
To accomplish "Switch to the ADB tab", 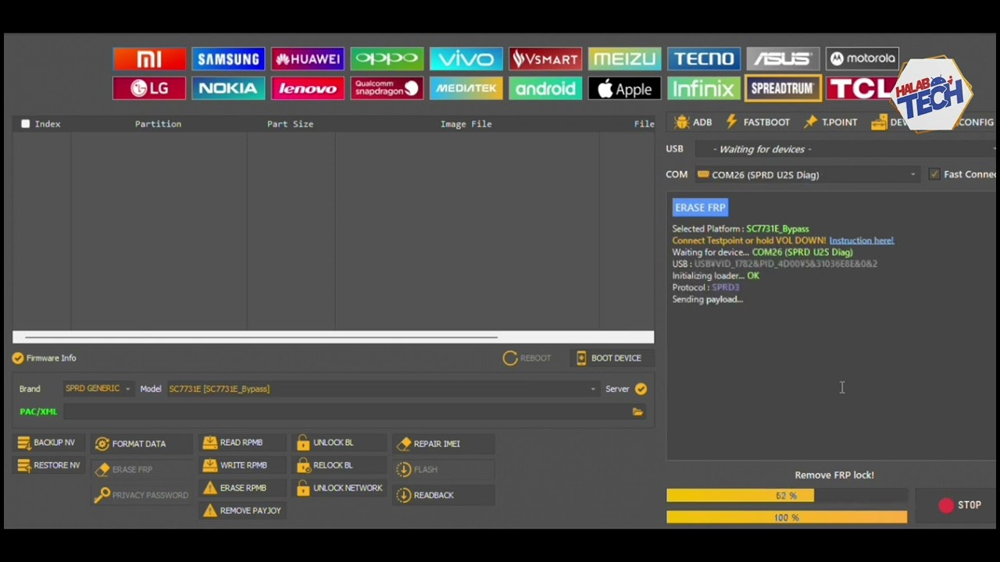I will (x=693, y=122).
